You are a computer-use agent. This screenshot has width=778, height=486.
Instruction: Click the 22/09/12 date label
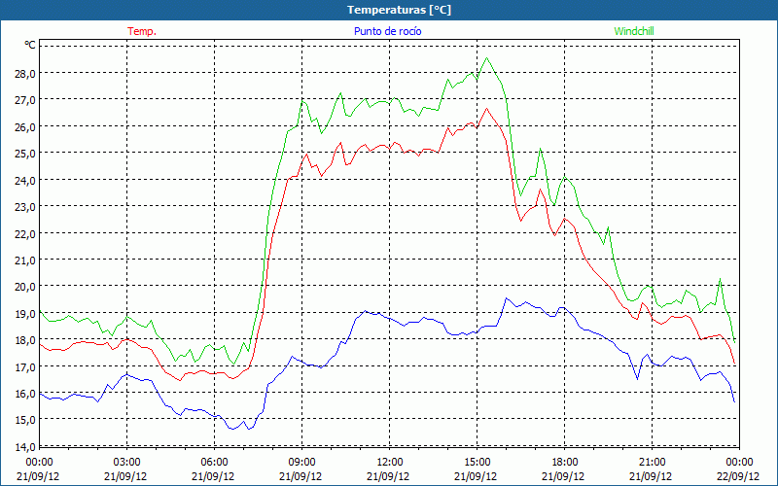(x=738, y=476)
